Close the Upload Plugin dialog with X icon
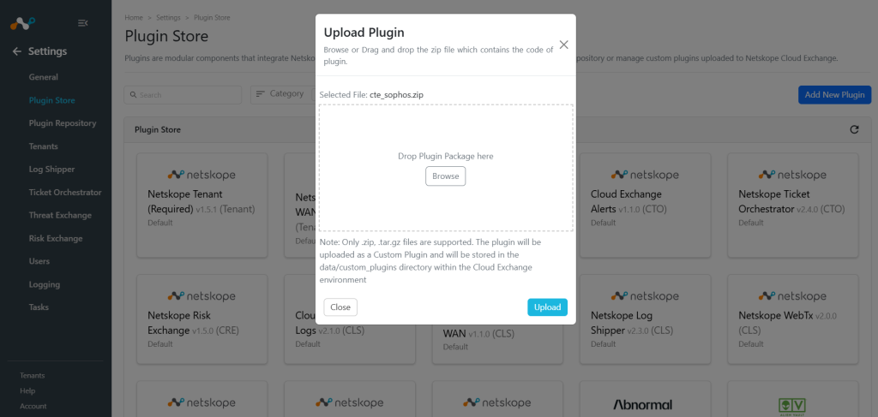 click(564, 45)
